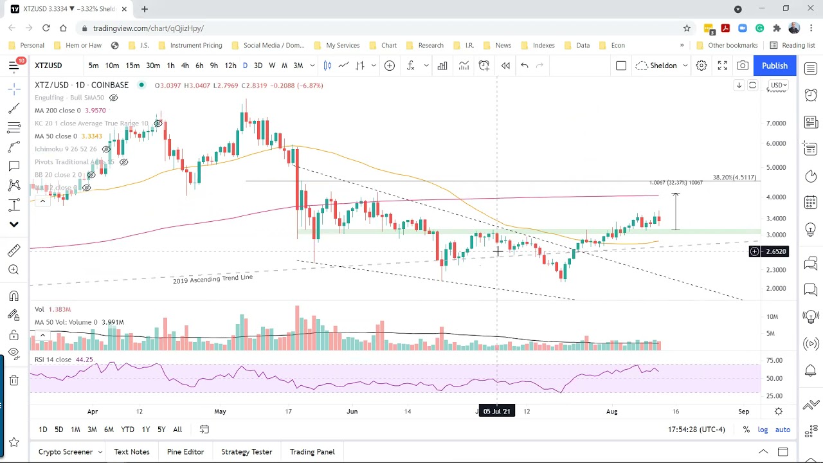The height and width of the screenshot is (463, 823).
Task: Open the indicators fx menu
Action: 410,66
